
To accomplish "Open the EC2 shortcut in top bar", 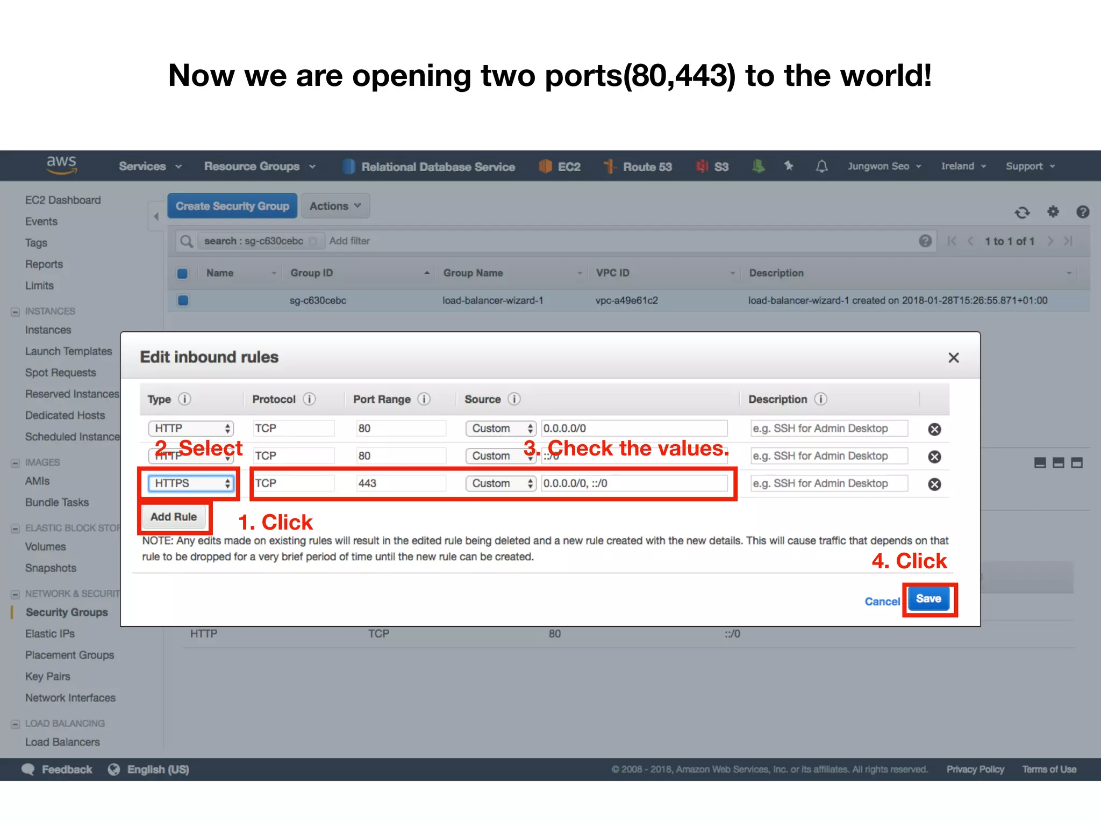I will coord(560,167).
